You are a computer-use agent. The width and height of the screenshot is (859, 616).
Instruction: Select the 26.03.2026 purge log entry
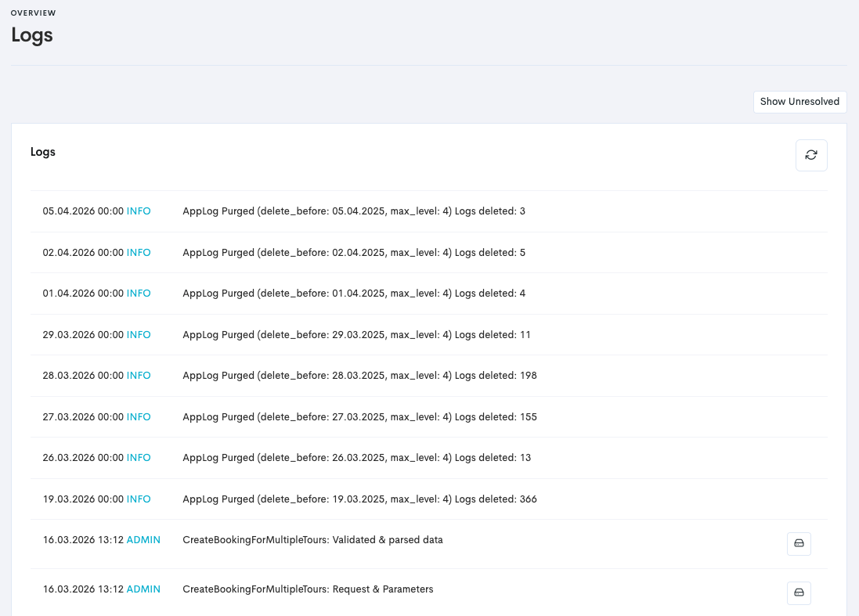[x=356, y=457]
